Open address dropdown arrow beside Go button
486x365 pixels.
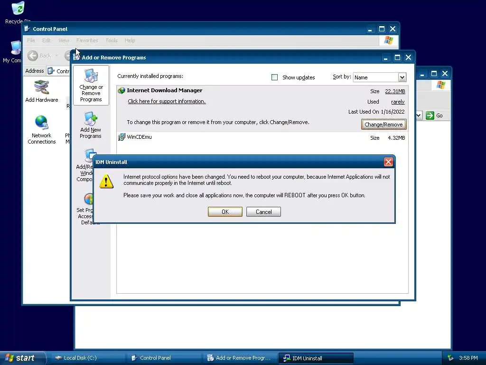click(x=419, y=115)
